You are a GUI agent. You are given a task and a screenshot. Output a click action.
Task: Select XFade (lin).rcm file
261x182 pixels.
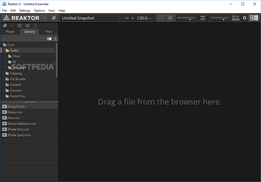click(29, 129)
